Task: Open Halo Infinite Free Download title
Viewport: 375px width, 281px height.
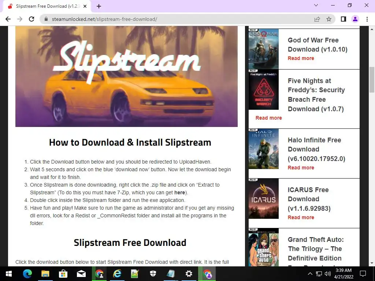Action: point(317,149)
